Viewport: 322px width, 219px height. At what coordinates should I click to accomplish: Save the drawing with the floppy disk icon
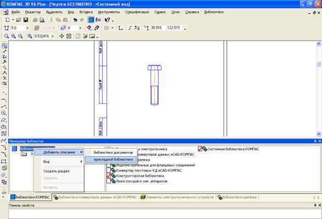tap(26, 20)
